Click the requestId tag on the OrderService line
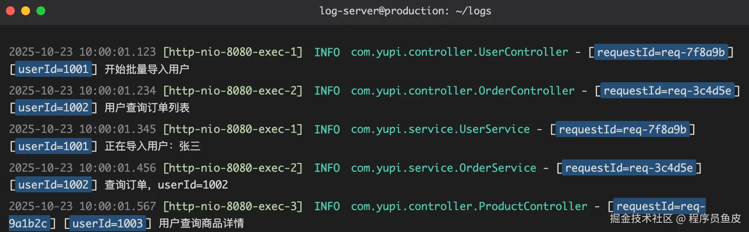Viewport: 749px width, 232px height. coord(629,168)
